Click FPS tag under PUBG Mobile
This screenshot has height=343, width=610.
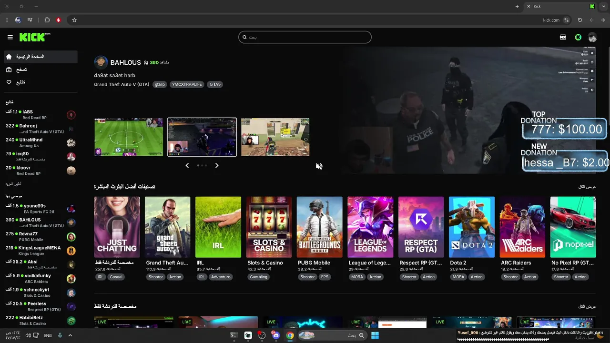[325, 277]
